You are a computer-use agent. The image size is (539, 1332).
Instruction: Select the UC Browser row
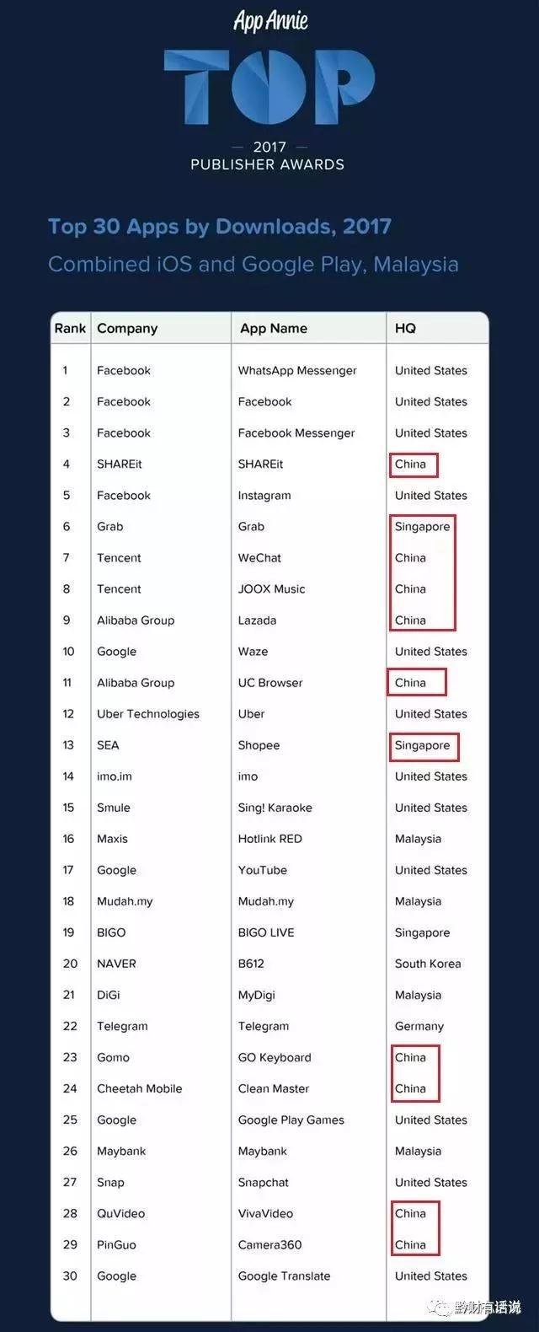(x=269, y=683)
